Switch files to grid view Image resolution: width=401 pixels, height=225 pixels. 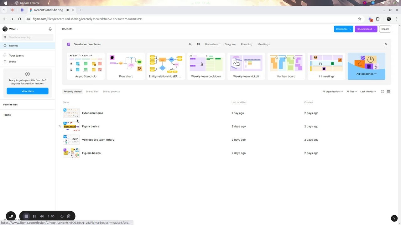[x=382, y=91]
